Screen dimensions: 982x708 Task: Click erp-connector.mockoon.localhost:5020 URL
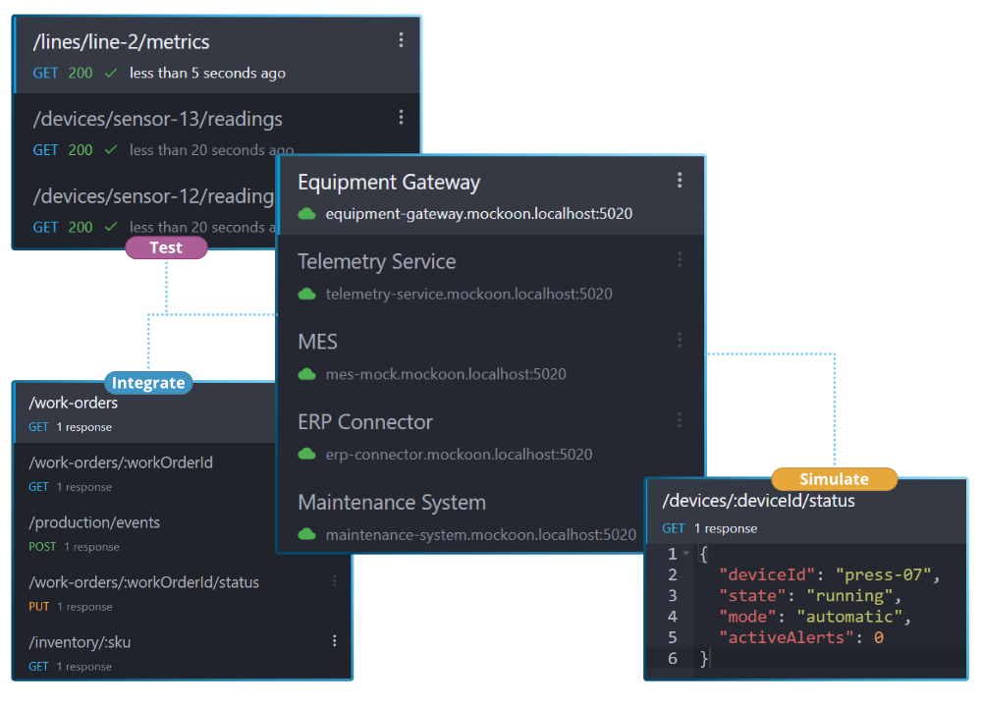[459, 455]
